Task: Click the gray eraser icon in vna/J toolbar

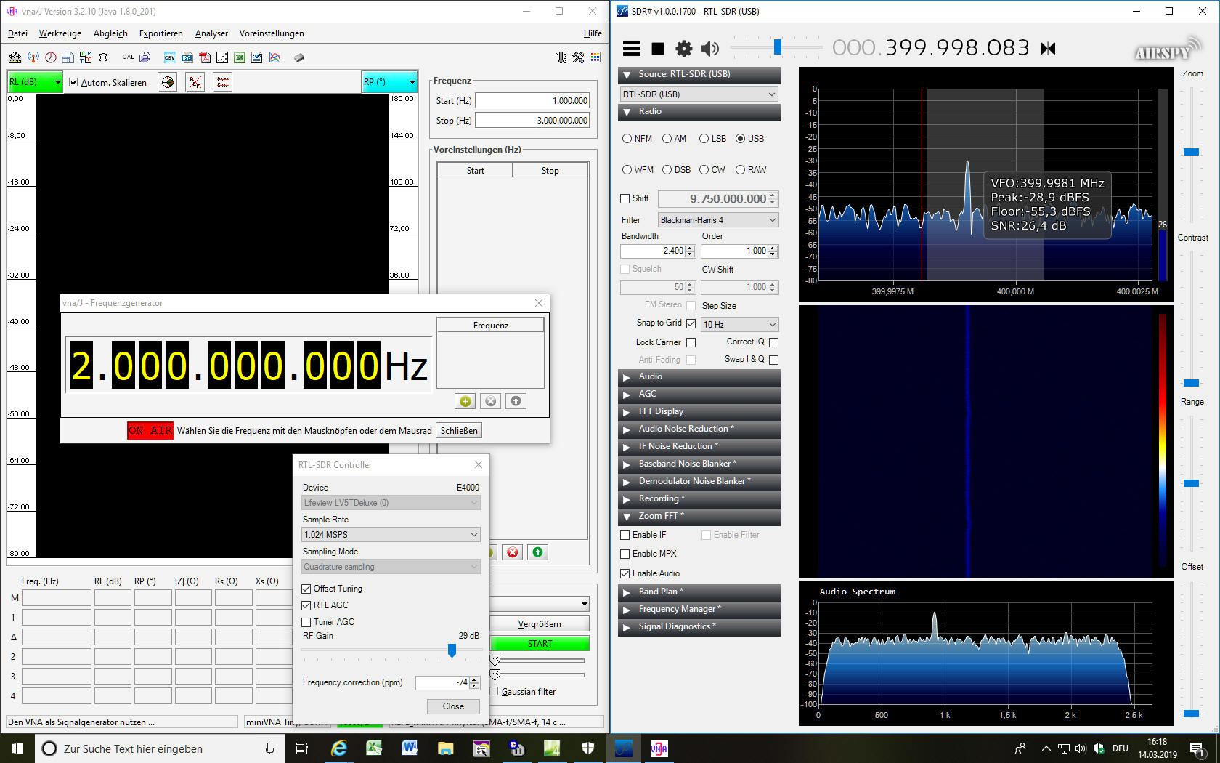Action: click(x=299, y=57)
